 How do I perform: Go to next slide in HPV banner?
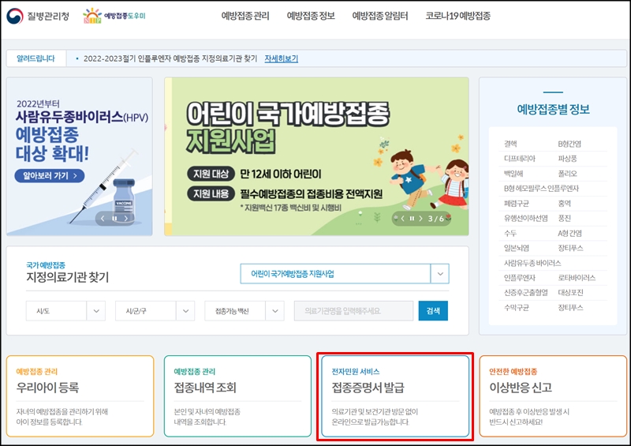coord(126,219)
